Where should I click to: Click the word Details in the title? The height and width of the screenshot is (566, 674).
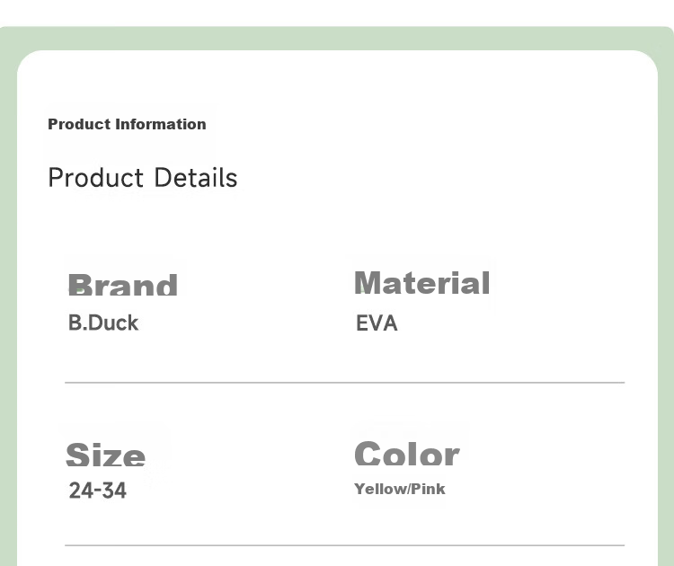pyautogui.click(x=196, y=178)
